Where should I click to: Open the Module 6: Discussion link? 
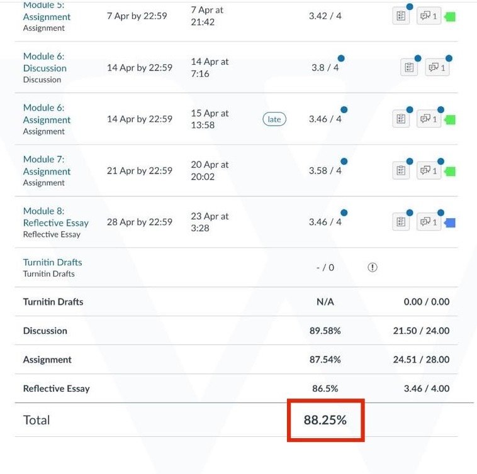point(45,62)
